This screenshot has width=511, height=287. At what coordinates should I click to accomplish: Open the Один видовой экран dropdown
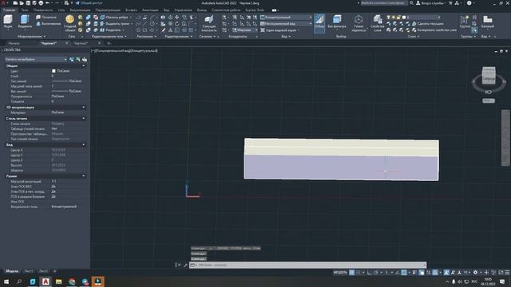(279, 30)
